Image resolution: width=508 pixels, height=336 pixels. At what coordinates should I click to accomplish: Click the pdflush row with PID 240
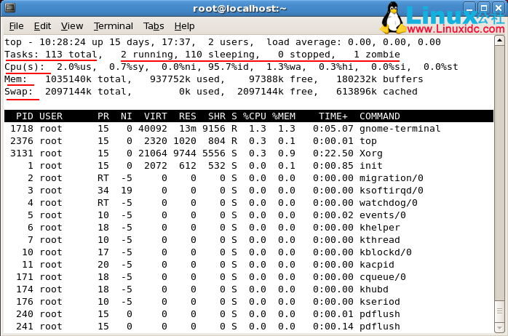click(x=249, y=314)
